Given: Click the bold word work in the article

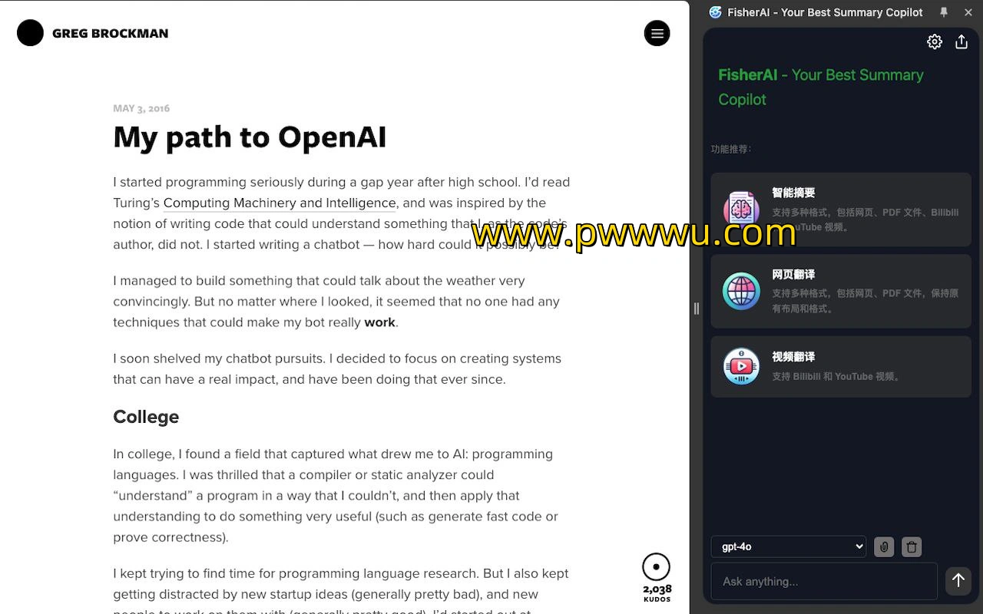Looking at the screenshot, I should pyautogui.click(x=379, y=322).
